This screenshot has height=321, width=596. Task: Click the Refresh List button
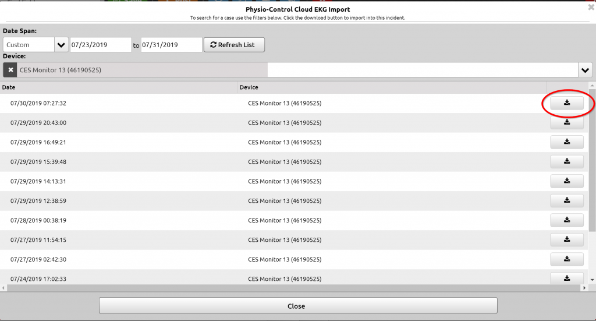[234, 45]
